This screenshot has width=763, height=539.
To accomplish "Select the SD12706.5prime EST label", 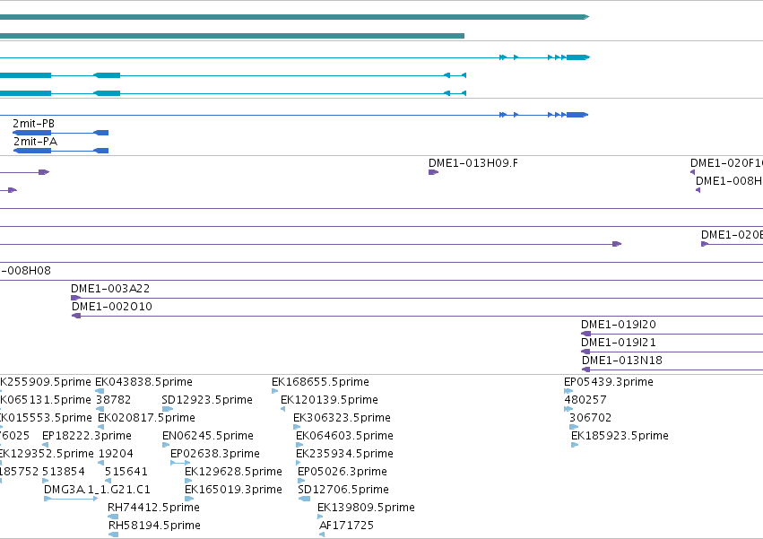I will click(343, 490).
